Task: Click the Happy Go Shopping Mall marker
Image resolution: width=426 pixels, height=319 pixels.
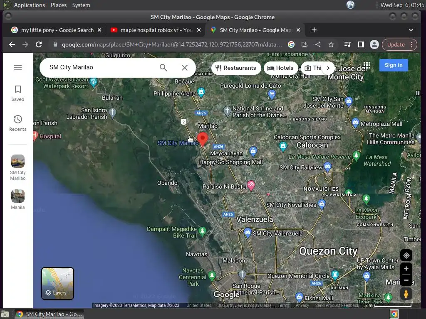Action: (x=253, y=151)
